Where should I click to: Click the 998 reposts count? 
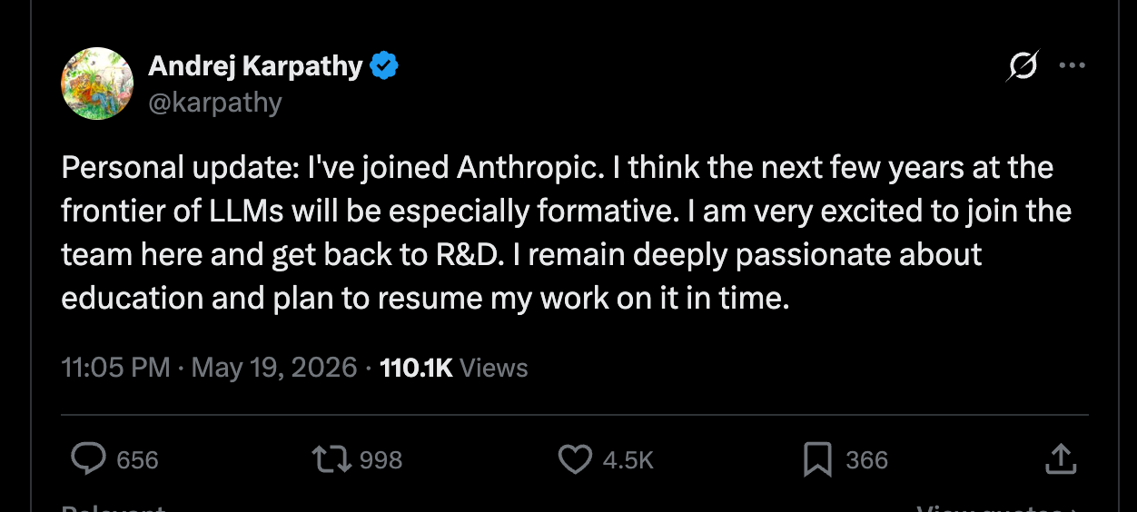tap(381, 460)
